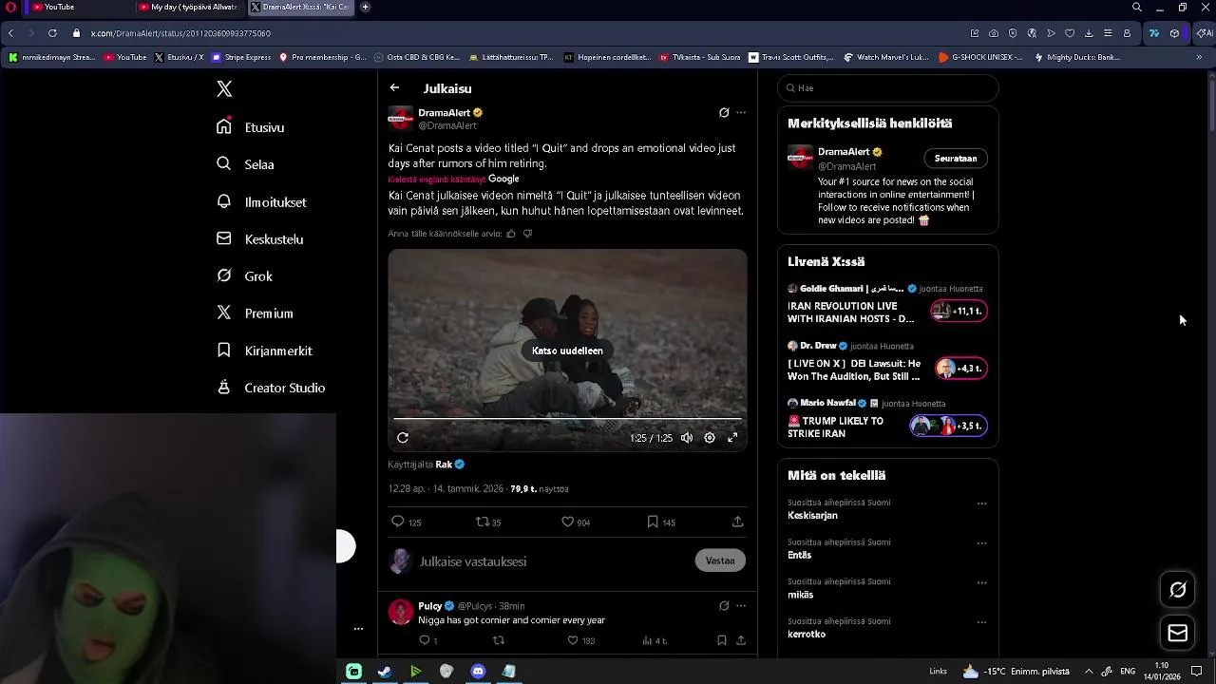Click reply icon with 125 replies
The width and height of the screenshot is (1216, 684).
tap(406, 522)
